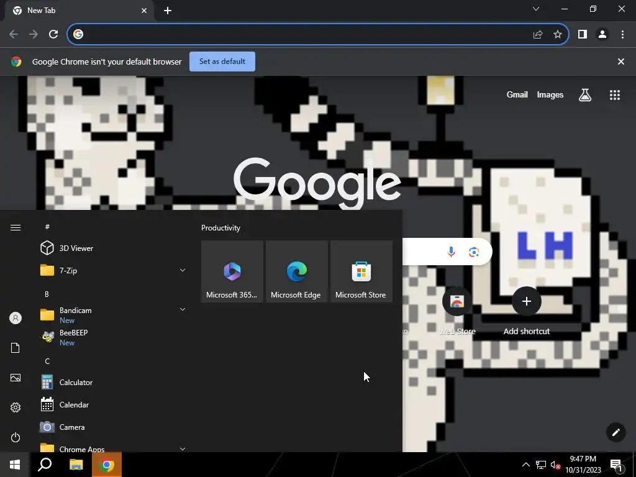
Task: Open taskbar search magnifier
Action: coord(45,465)
